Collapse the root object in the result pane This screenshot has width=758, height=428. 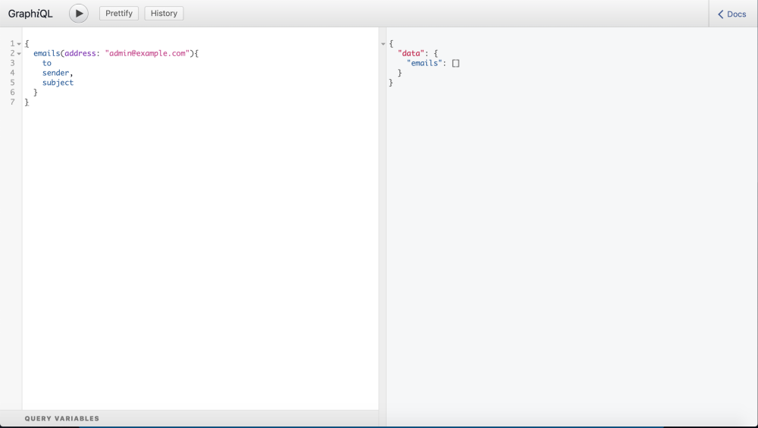pyautogui.click(x=383, y=44)
